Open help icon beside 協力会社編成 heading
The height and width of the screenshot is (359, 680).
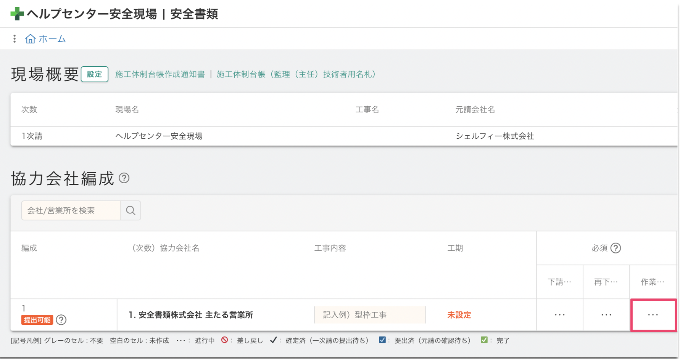[x=124, y=178]
